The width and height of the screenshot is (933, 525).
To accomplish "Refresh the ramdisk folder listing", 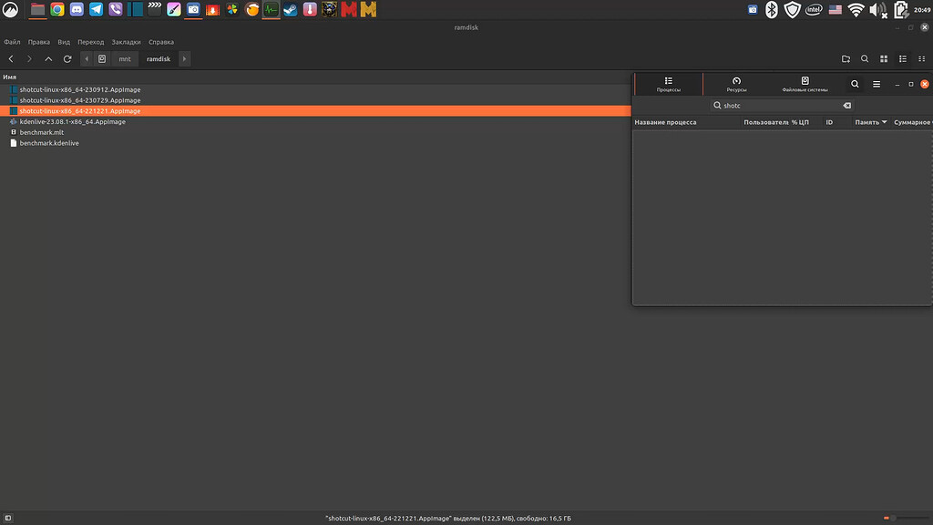I will coord(67,58).
